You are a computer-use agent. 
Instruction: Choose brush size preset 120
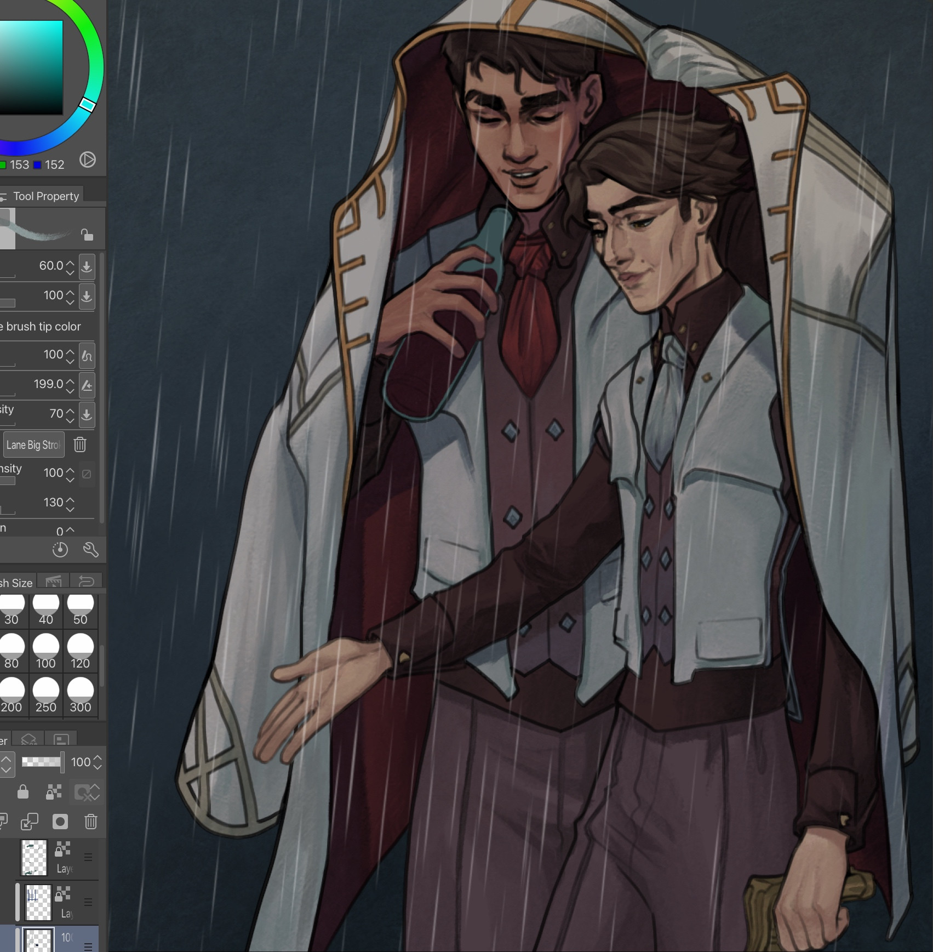80,651
